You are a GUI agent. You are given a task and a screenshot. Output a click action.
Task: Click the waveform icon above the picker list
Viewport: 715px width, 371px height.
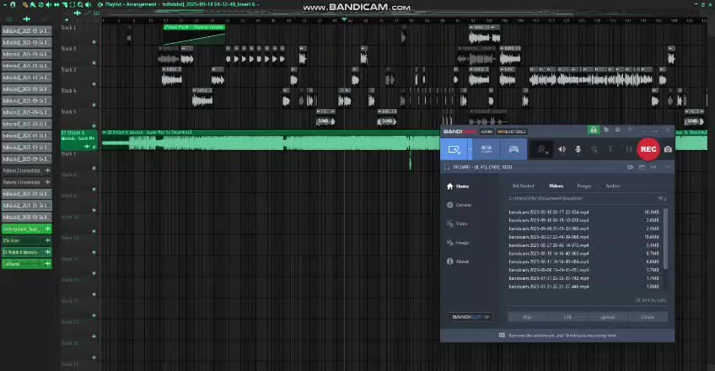[26, 19]
